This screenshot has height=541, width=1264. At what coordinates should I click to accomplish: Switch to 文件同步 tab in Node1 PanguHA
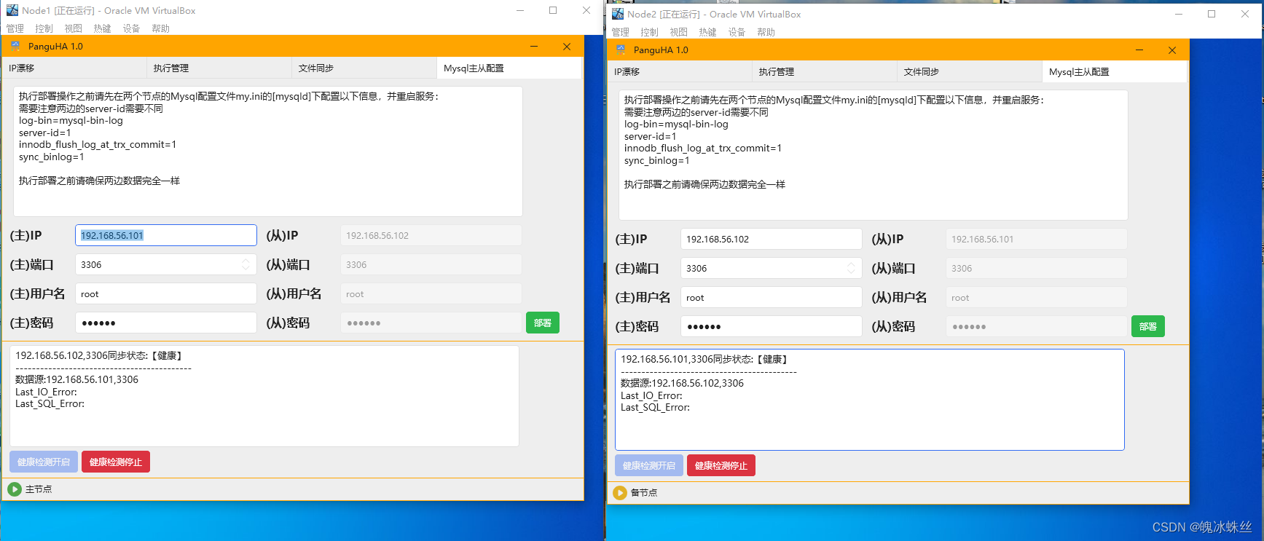coord(364,68)
